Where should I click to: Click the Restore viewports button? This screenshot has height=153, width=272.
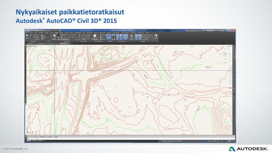point(103,39)
